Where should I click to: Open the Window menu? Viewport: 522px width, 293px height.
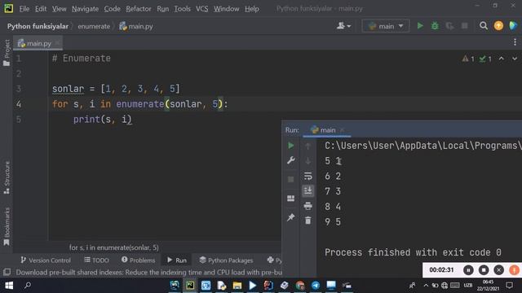click(x=226, y=9)
